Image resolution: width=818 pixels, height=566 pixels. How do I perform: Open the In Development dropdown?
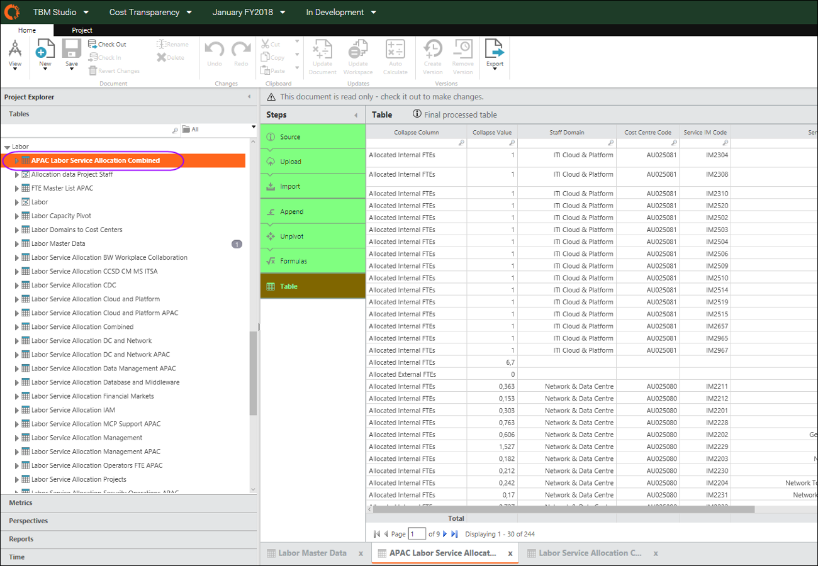[x=341, y=12]
